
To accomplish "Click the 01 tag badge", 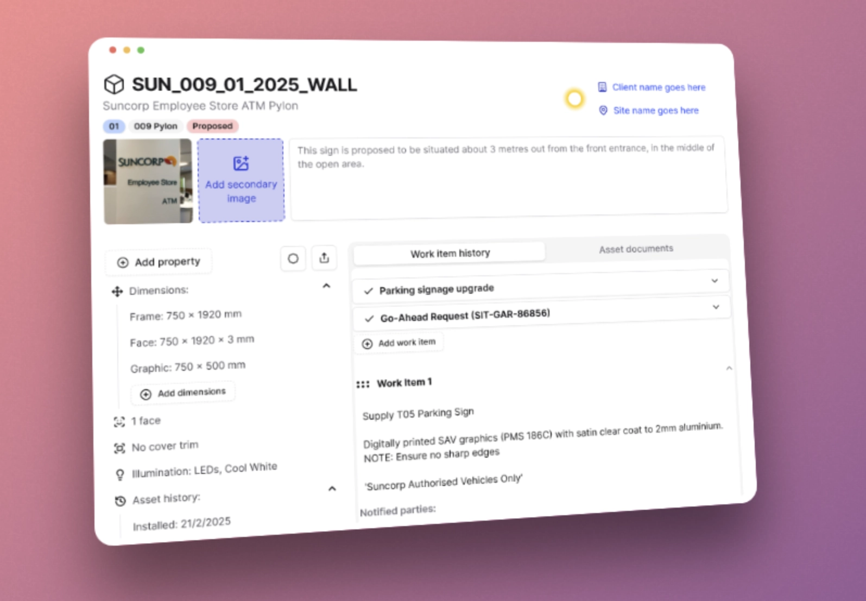I will (113, 126).
